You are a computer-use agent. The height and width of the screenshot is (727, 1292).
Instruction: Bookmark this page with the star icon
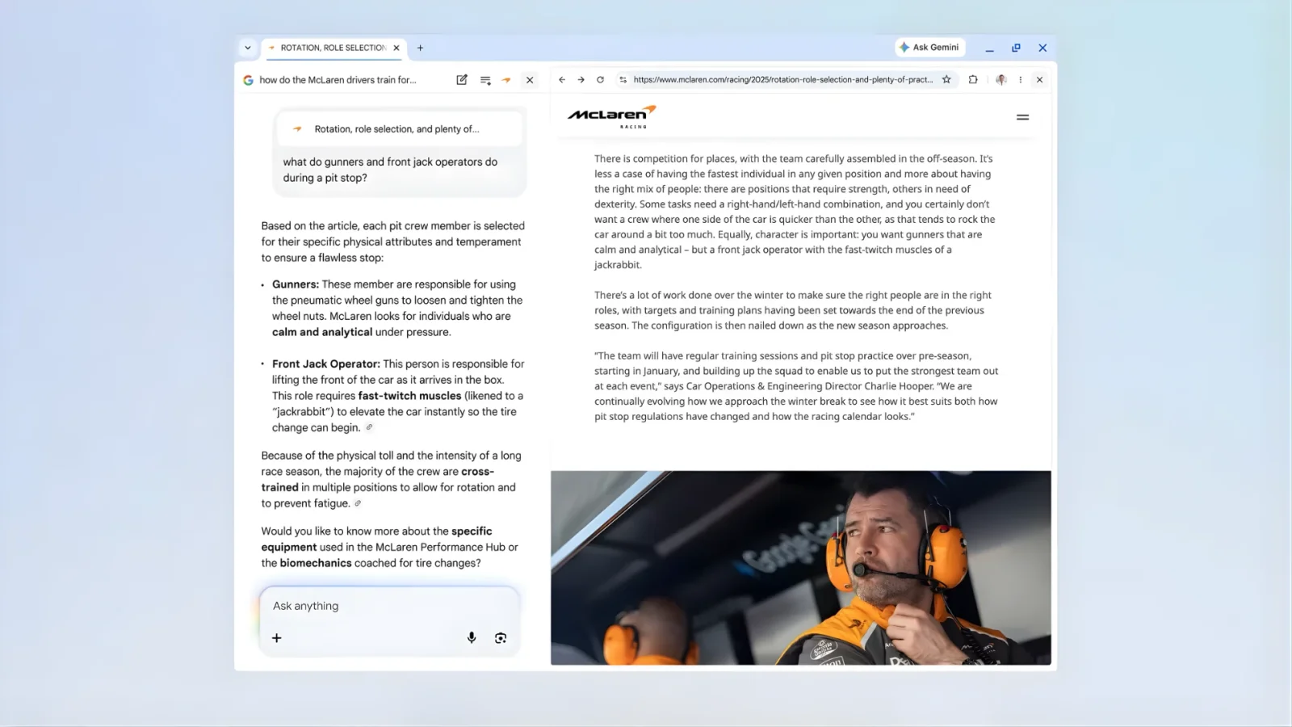pos(946,80)
